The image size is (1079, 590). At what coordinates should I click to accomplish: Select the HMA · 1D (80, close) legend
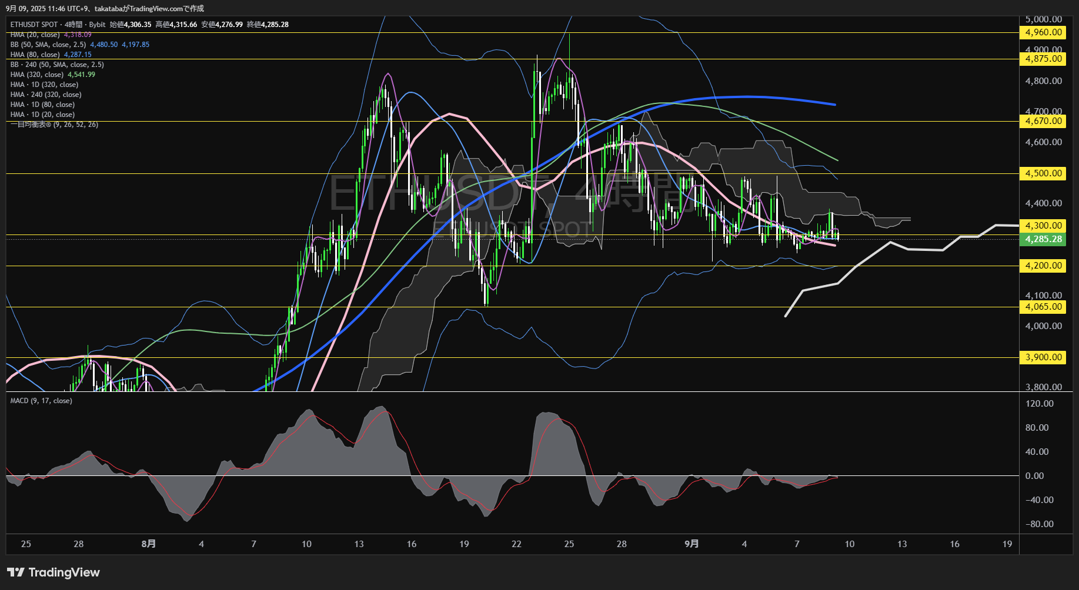(x=42, y=105)
